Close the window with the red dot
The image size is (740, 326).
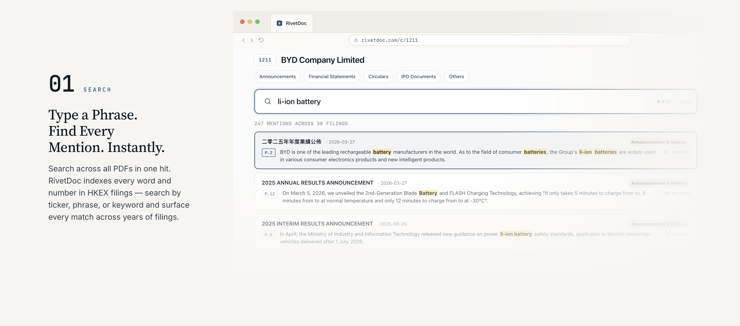coord(242,22)
